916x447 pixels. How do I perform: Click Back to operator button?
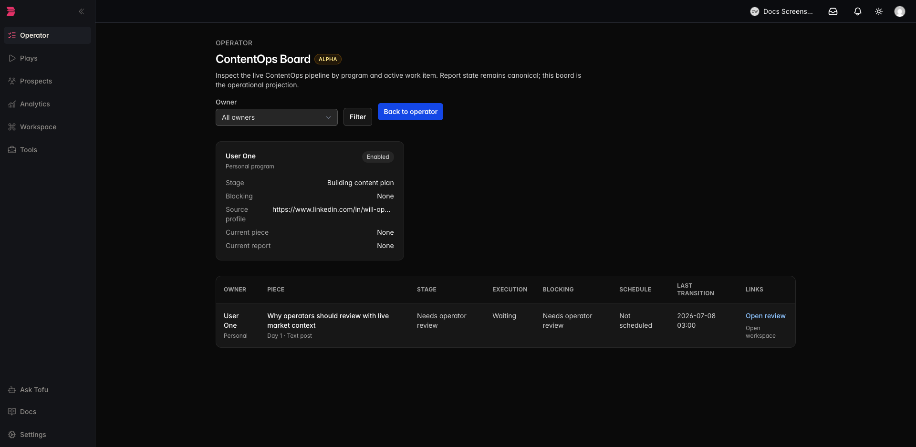click(410, 112)
